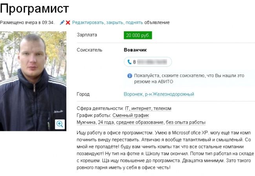This screenshot has height=176, width=255.
Task: Click the без опыта работы link
Action: pyautogui.click(x=186, y=123)
